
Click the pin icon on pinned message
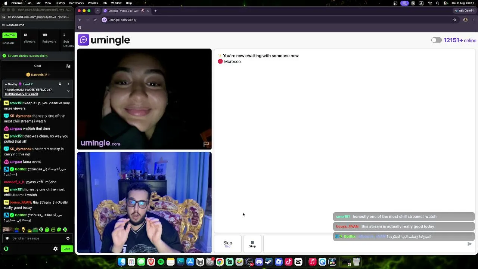tap(60, 84)
